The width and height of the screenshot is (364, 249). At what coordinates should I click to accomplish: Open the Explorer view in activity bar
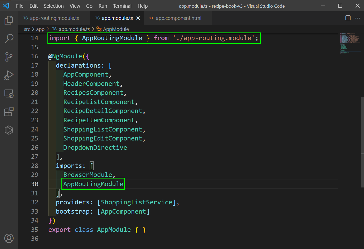coord(9,20)
